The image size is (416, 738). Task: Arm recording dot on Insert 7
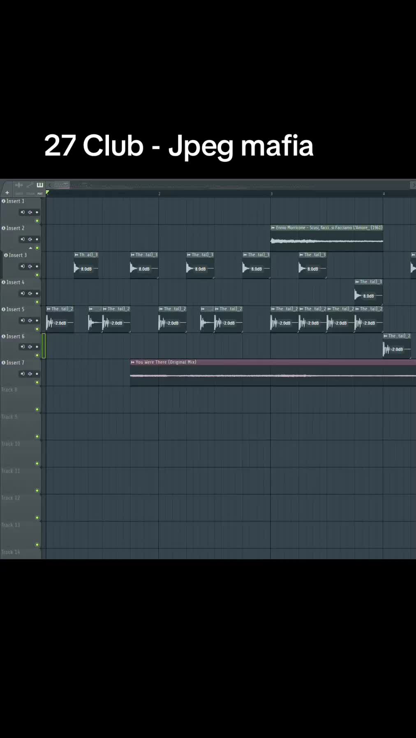coord(37,374)
